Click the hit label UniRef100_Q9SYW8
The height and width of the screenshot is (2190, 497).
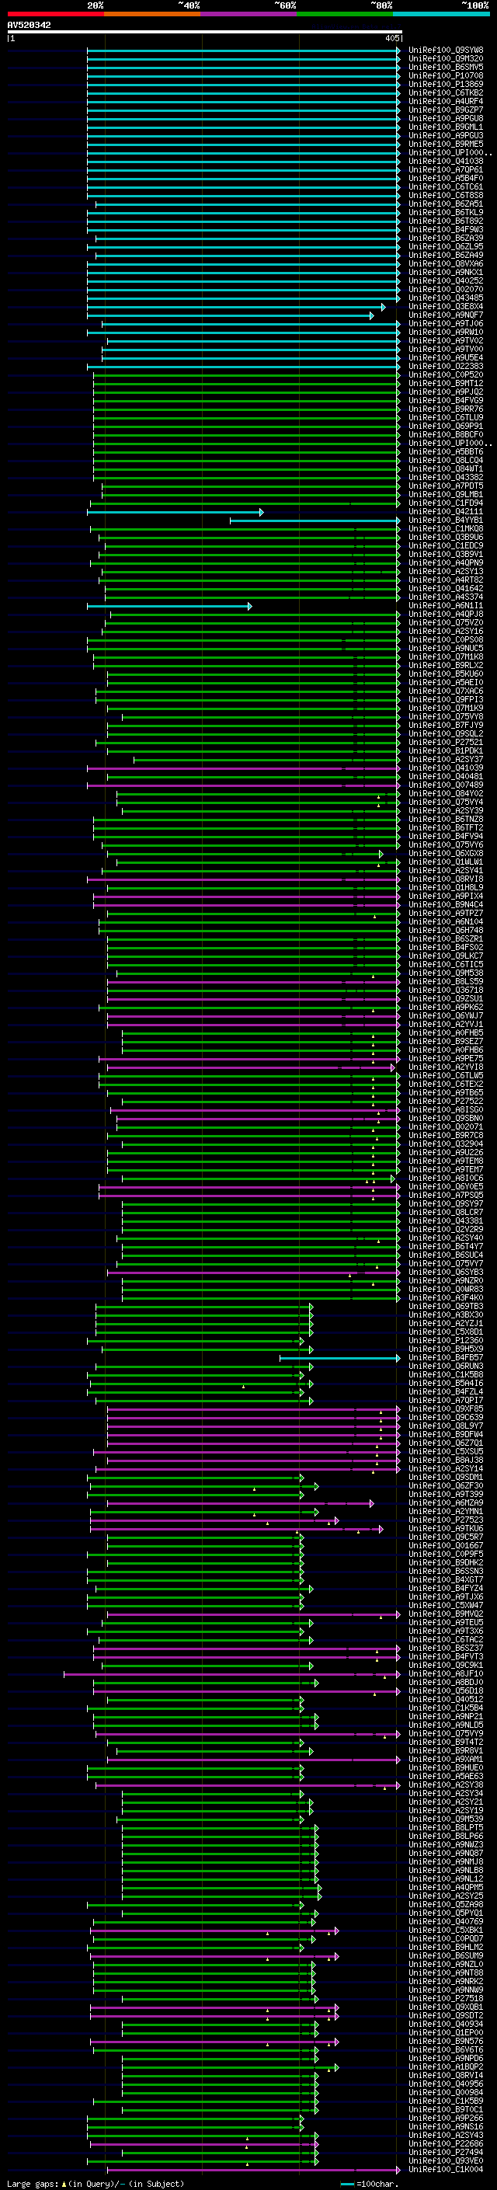pos(446,50)
